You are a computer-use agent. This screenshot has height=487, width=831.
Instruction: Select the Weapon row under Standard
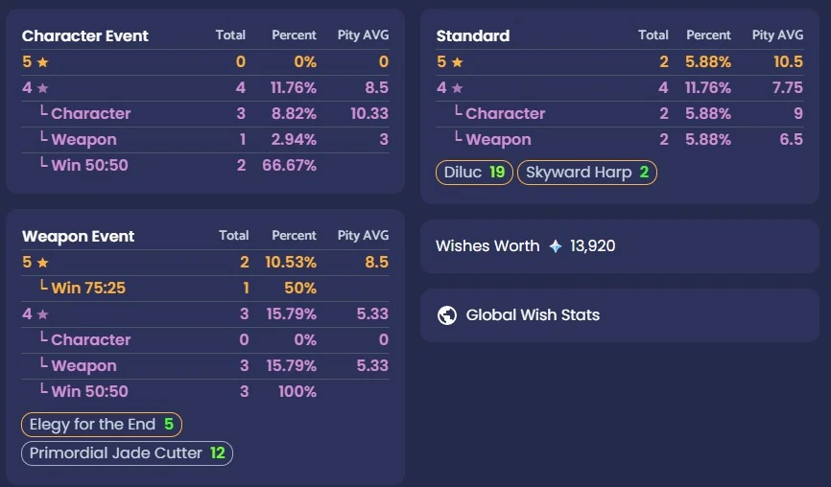pos(620,140)
